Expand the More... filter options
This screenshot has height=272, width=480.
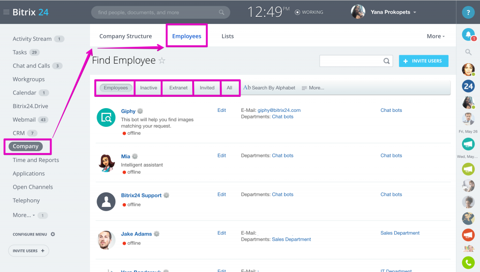(313, 88)
